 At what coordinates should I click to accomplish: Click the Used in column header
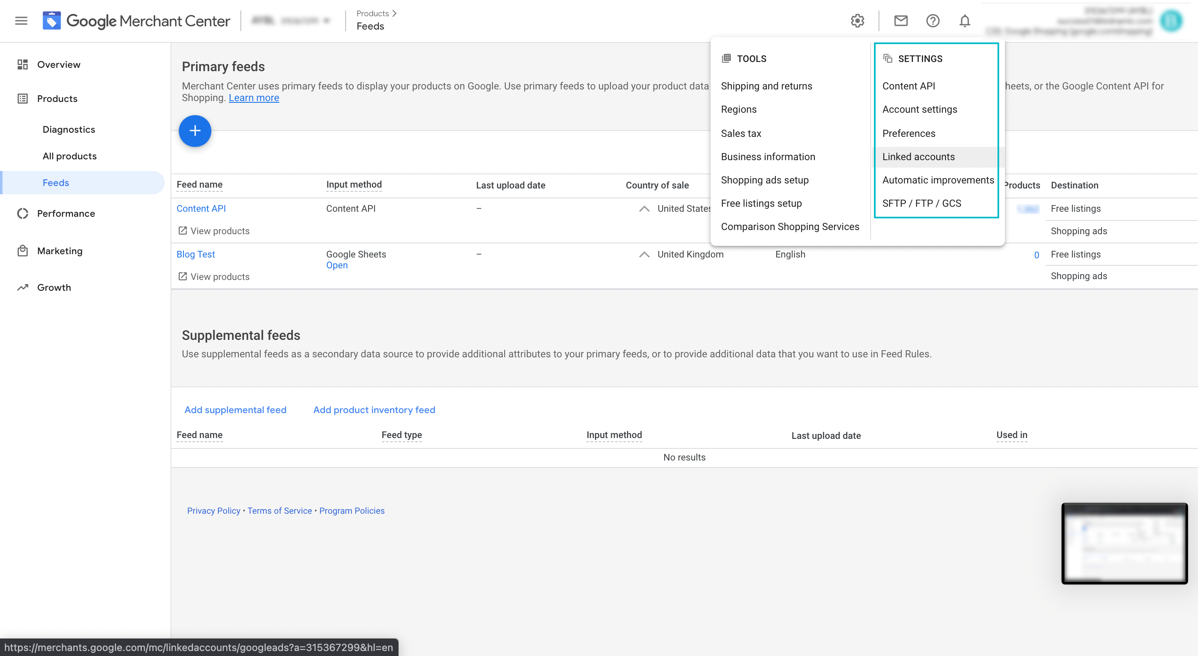point(1012,435)
